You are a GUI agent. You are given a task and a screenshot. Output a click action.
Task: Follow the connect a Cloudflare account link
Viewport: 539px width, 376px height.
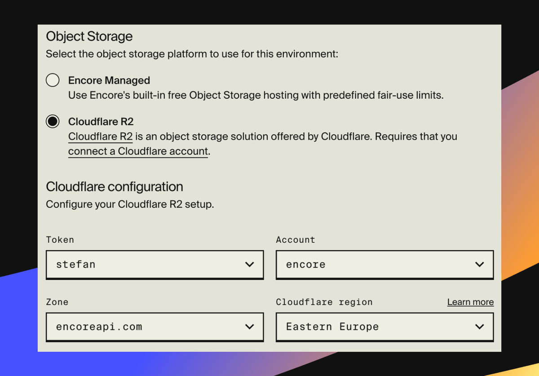138,151
